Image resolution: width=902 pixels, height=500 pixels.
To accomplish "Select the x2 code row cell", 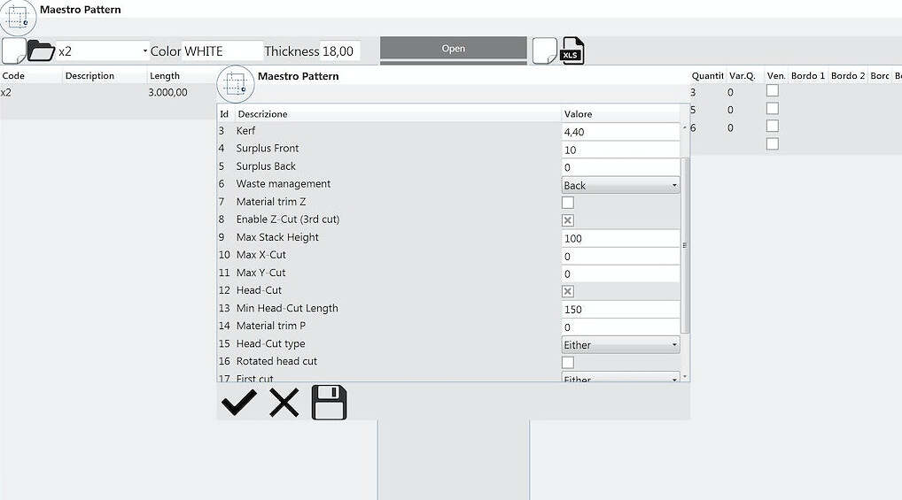I will [x=5, y=92].
